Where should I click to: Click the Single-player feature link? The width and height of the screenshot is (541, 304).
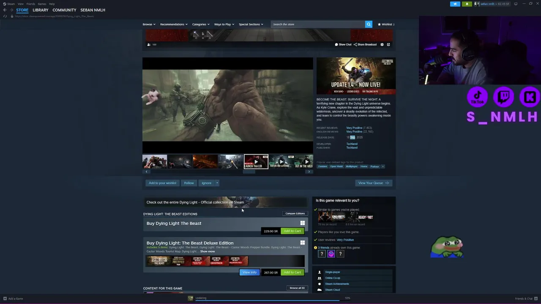(333, 272)
